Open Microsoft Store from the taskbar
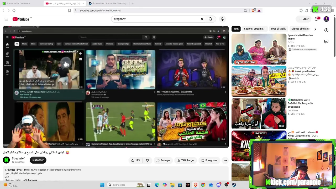 pos(180,185)
